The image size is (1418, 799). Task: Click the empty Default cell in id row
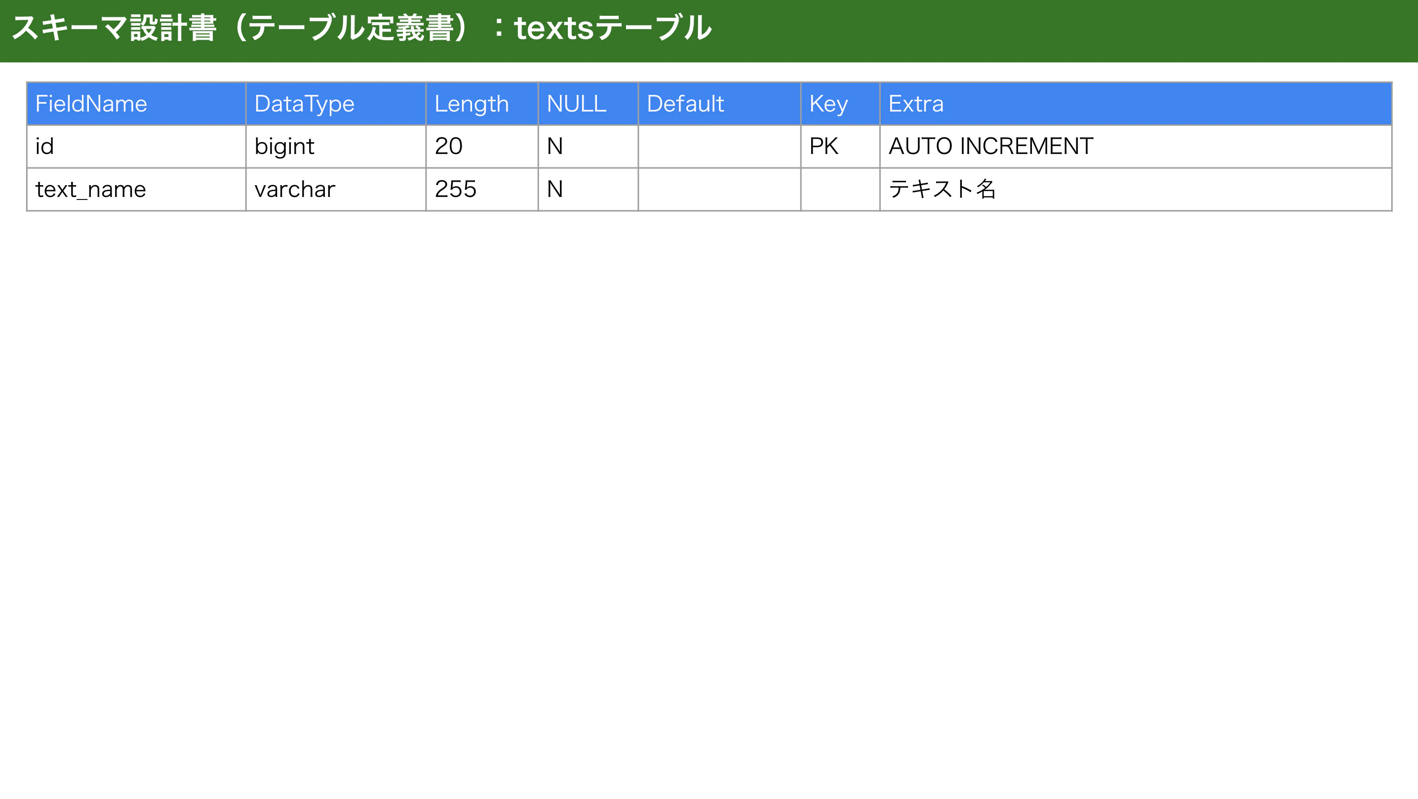(x=719, y=147)
